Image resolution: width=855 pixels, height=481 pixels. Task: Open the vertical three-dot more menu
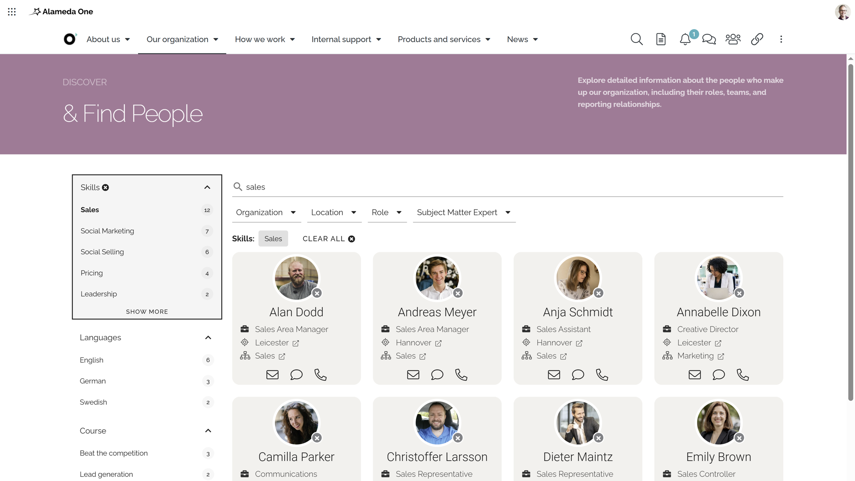point(781,39)
